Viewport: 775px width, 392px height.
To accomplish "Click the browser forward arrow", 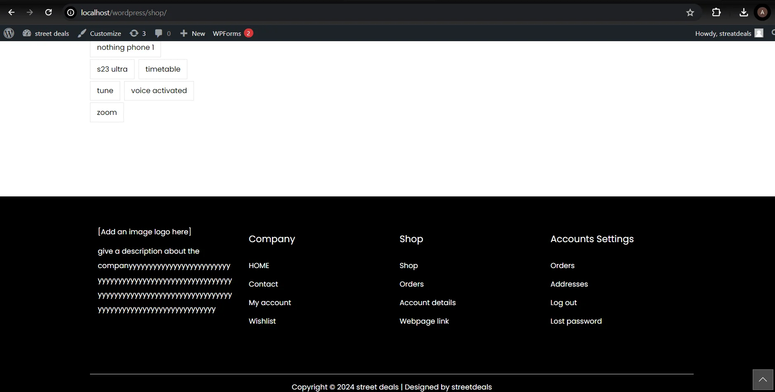I will click(x=30, y=12).
